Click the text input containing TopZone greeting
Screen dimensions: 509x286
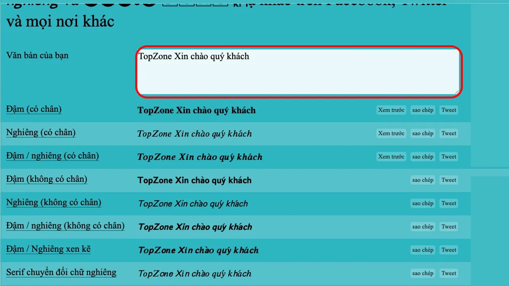click(x=298, y=71)
